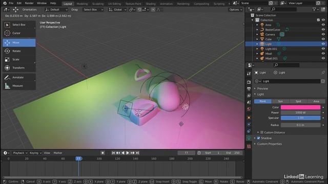This screenshot has width=328, height=184.
Task: Expand the Camera tree item
Action: tap(257, 34)
